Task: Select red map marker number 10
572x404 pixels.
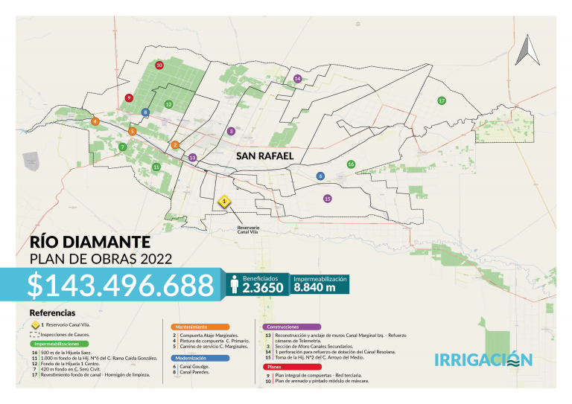Action: [159, 65]
